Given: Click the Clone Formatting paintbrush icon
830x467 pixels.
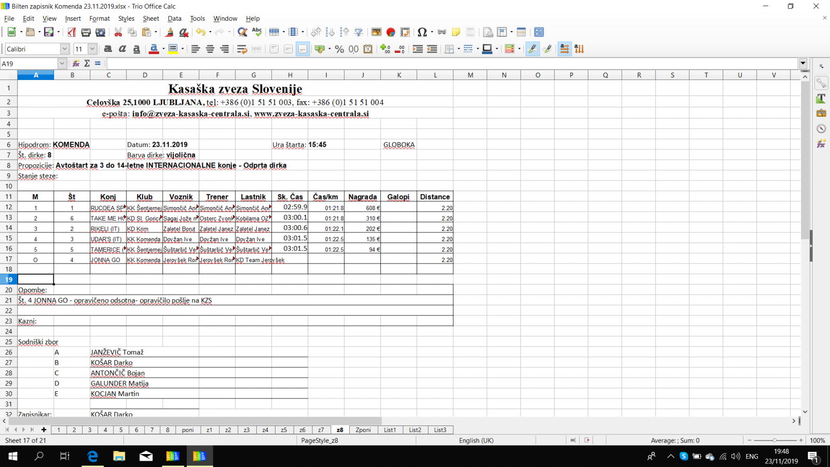Looking at the screenshot, I should [x=169, y=32].
